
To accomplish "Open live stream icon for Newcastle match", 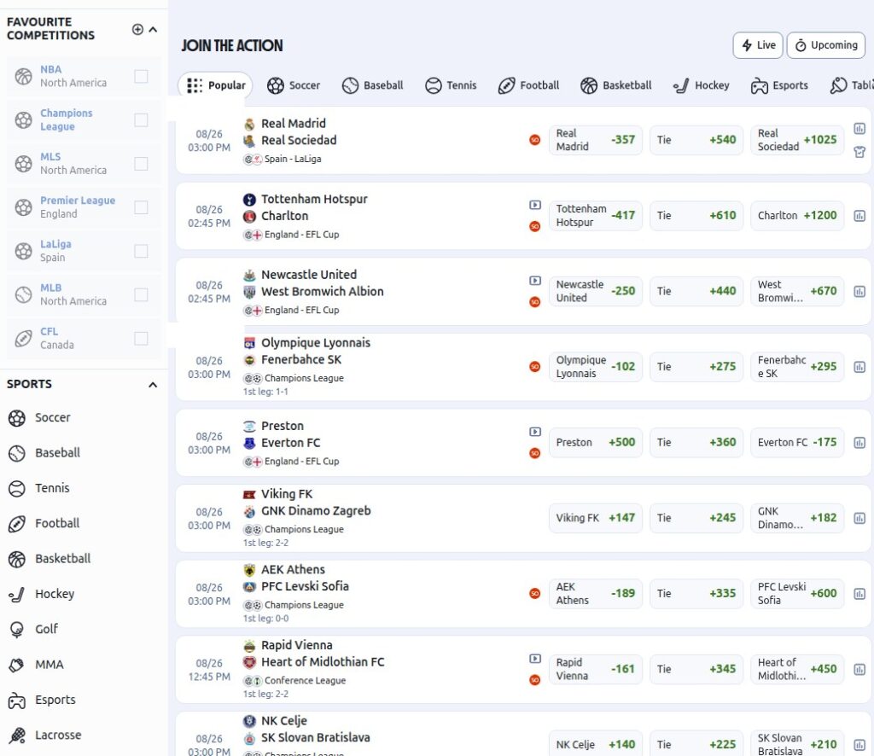I will [535, 281].
